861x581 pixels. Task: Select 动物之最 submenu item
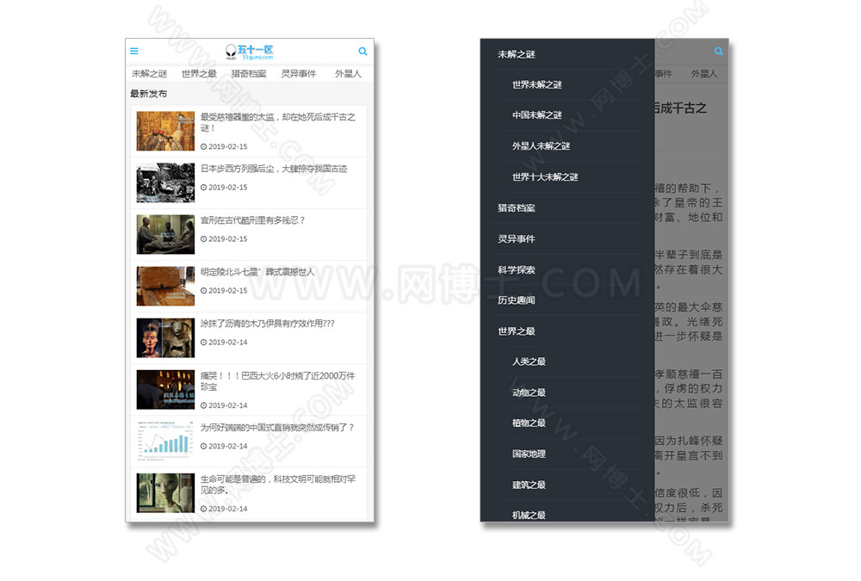tap(529, 392)
